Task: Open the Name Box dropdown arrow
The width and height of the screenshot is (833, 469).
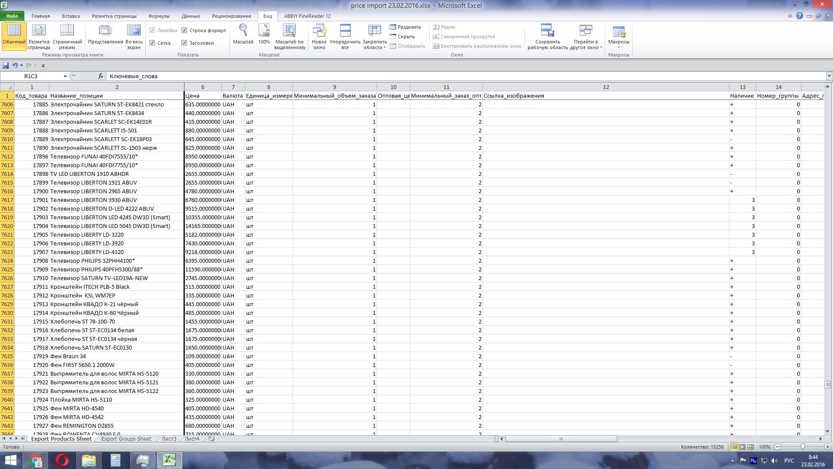Action: 65,76
